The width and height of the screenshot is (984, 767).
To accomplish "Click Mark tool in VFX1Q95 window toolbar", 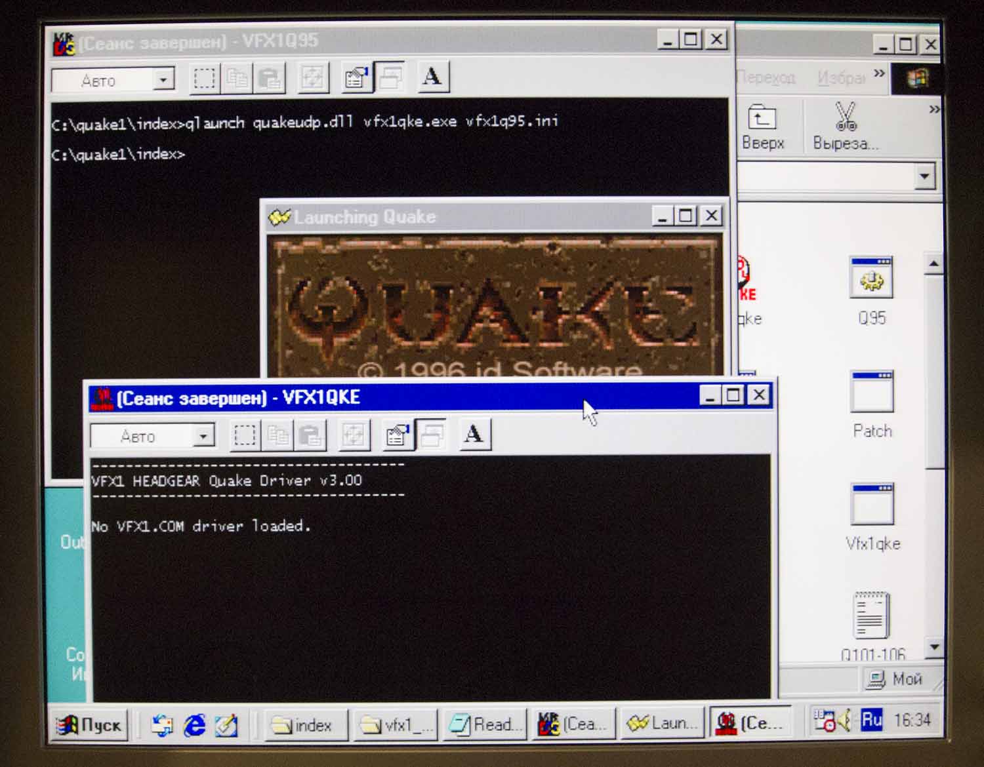I will coord(204,79).
